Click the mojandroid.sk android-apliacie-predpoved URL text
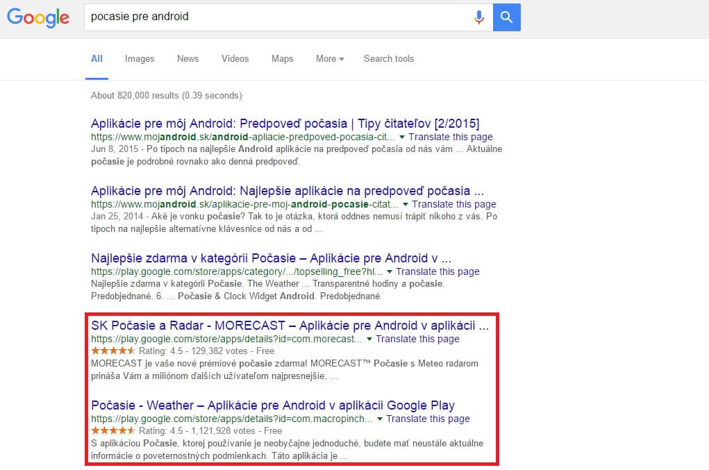 click(x=243, y=137)
